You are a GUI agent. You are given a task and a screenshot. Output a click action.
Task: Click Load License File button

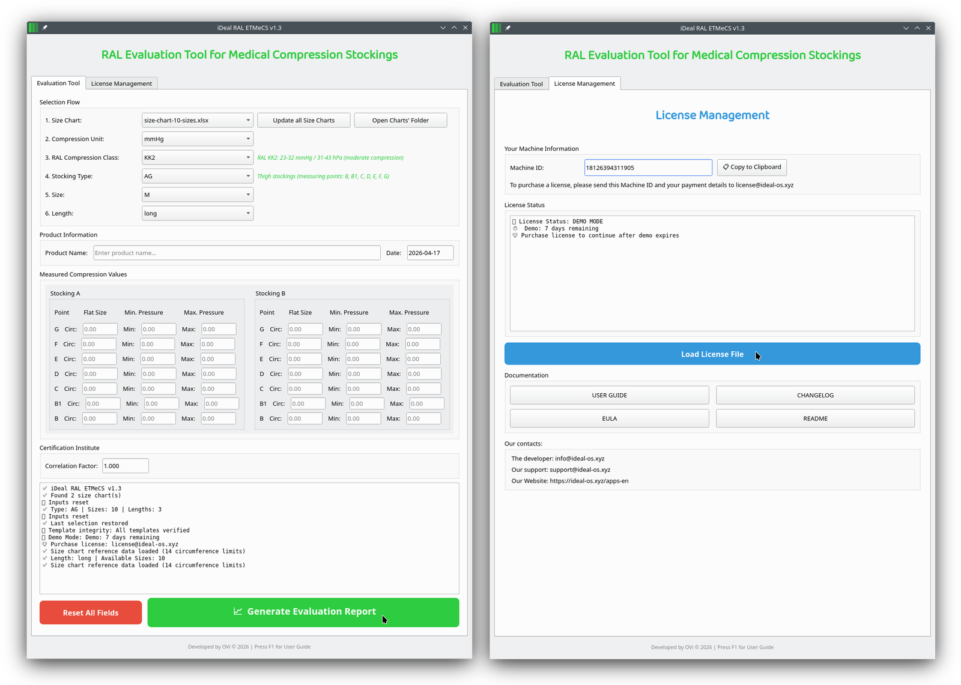pyautogui.click(x=712, y=354)
